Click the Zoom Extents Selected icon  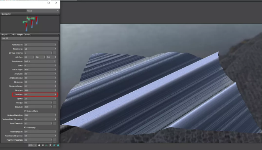point(54,145)
